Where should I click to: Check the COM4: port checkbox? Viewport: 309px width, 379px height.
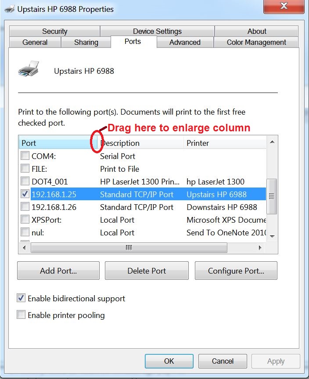[x=25, y=155]
